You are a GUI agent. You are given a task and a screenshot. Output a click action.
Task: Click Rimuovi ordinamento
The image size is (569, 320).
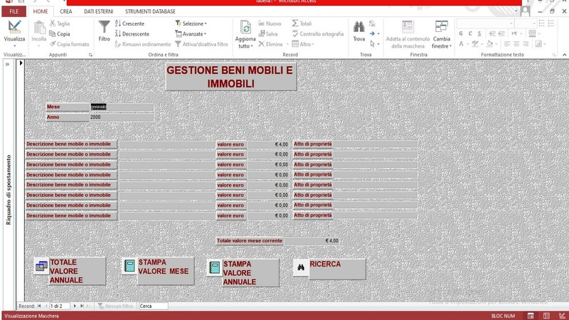pyautogui.click(x=143, y=44)
